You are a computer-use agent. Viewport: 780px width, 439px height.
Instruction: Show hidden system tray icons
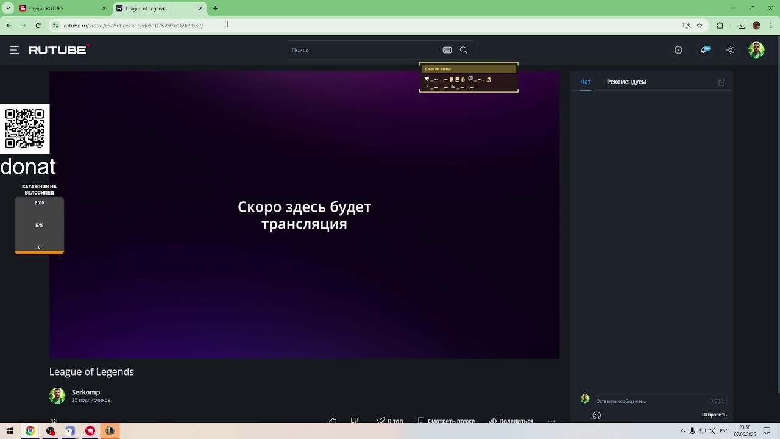682,431
